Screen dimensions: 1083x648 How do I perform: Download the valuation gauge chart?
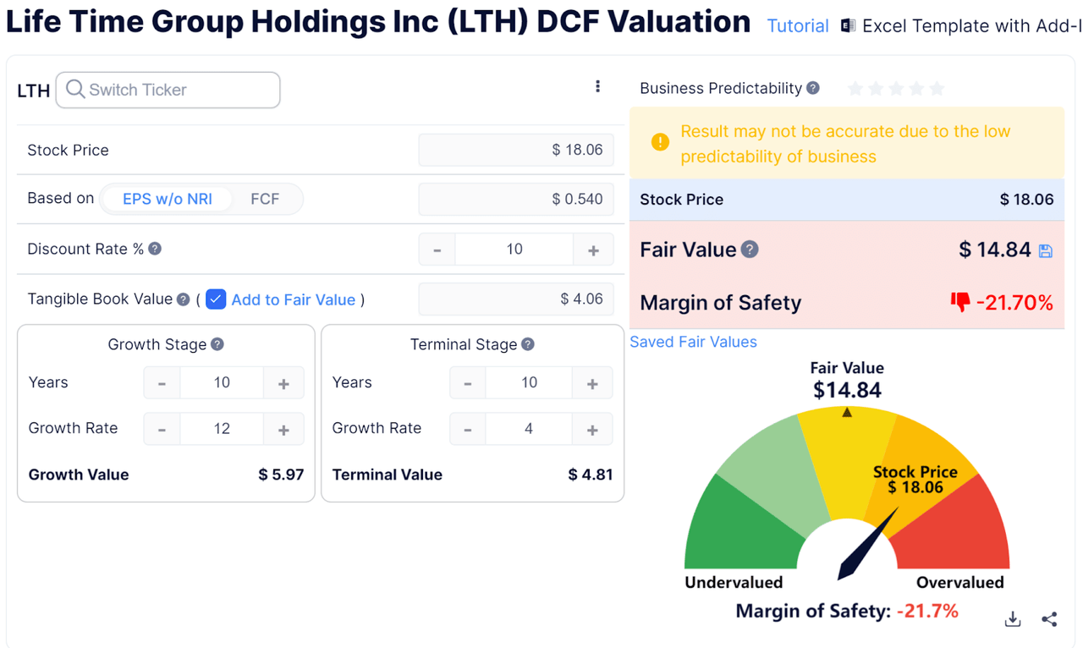click(1012, 618)
